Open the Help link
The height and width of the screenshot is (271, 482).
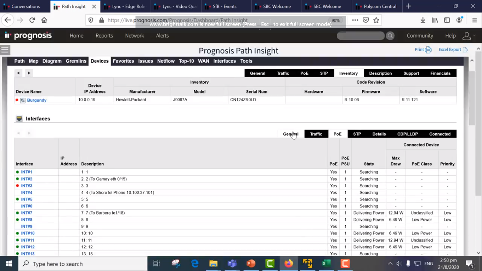(450, 36)
